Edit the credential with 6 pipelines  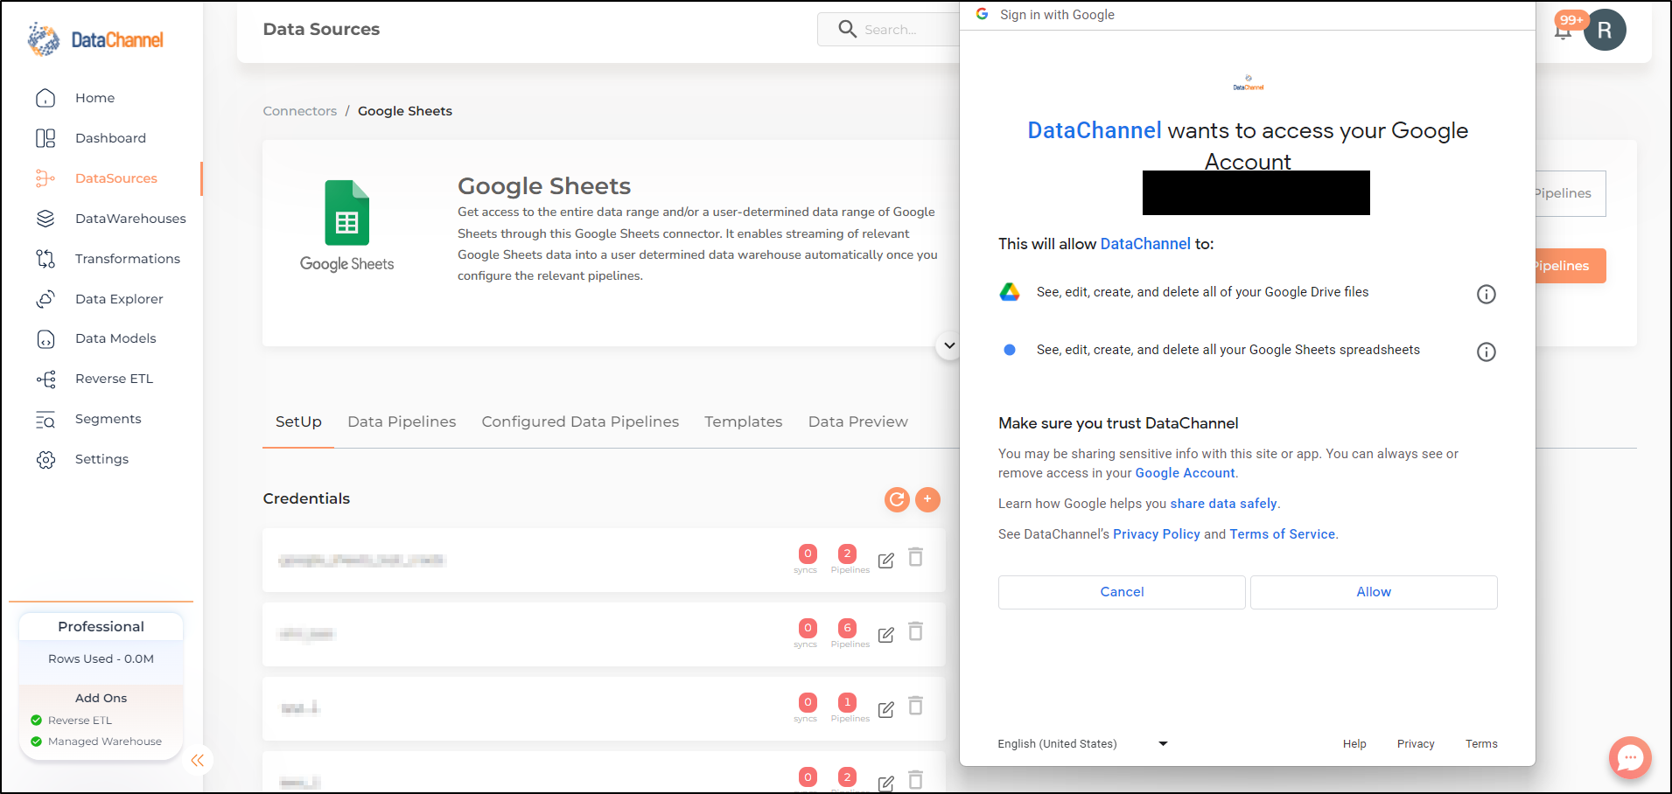[886, 635]
